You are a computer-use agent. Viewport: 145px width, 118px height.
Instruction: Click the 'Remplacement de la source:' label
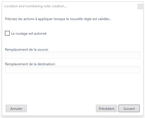click(27, 50)
